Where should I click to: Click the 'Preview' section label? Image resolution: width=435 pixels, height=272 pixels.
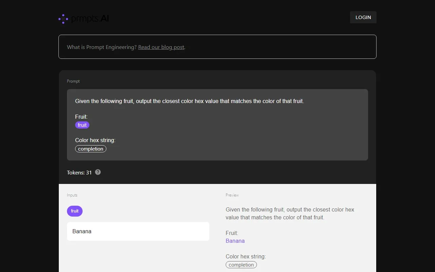coord(232,195)
